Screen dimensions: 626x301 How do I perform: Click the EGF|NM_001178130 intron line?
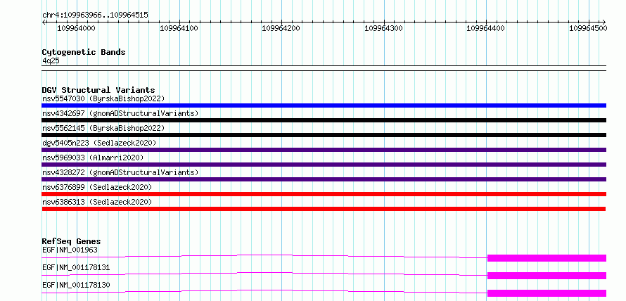click(x=264, y=290)
